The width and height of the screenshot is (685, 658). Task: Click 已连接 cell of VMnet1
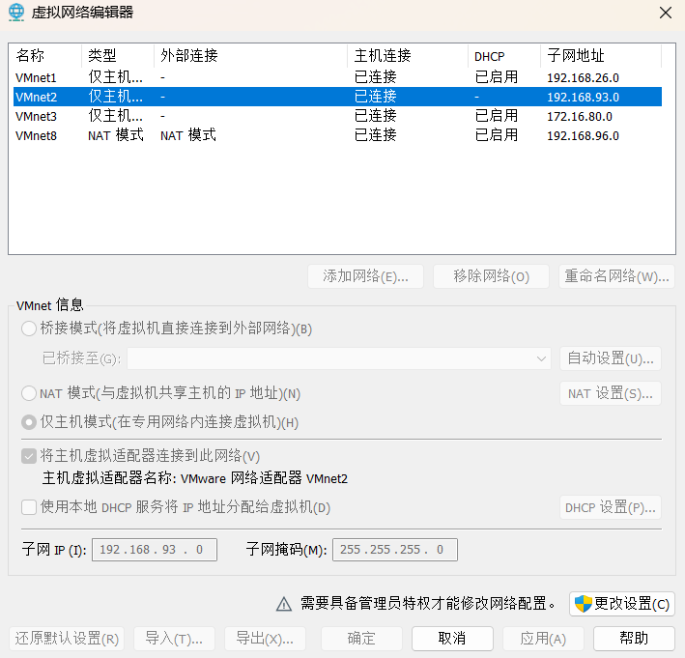(x=375, y=77)
